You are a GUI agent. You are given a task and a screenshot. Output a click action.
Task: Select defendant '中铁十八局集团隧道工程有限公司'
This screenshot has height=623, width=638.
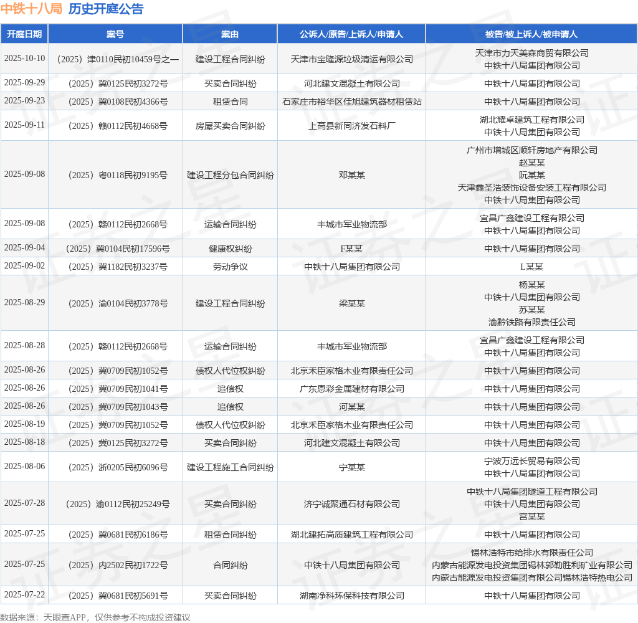pos(532,492)
